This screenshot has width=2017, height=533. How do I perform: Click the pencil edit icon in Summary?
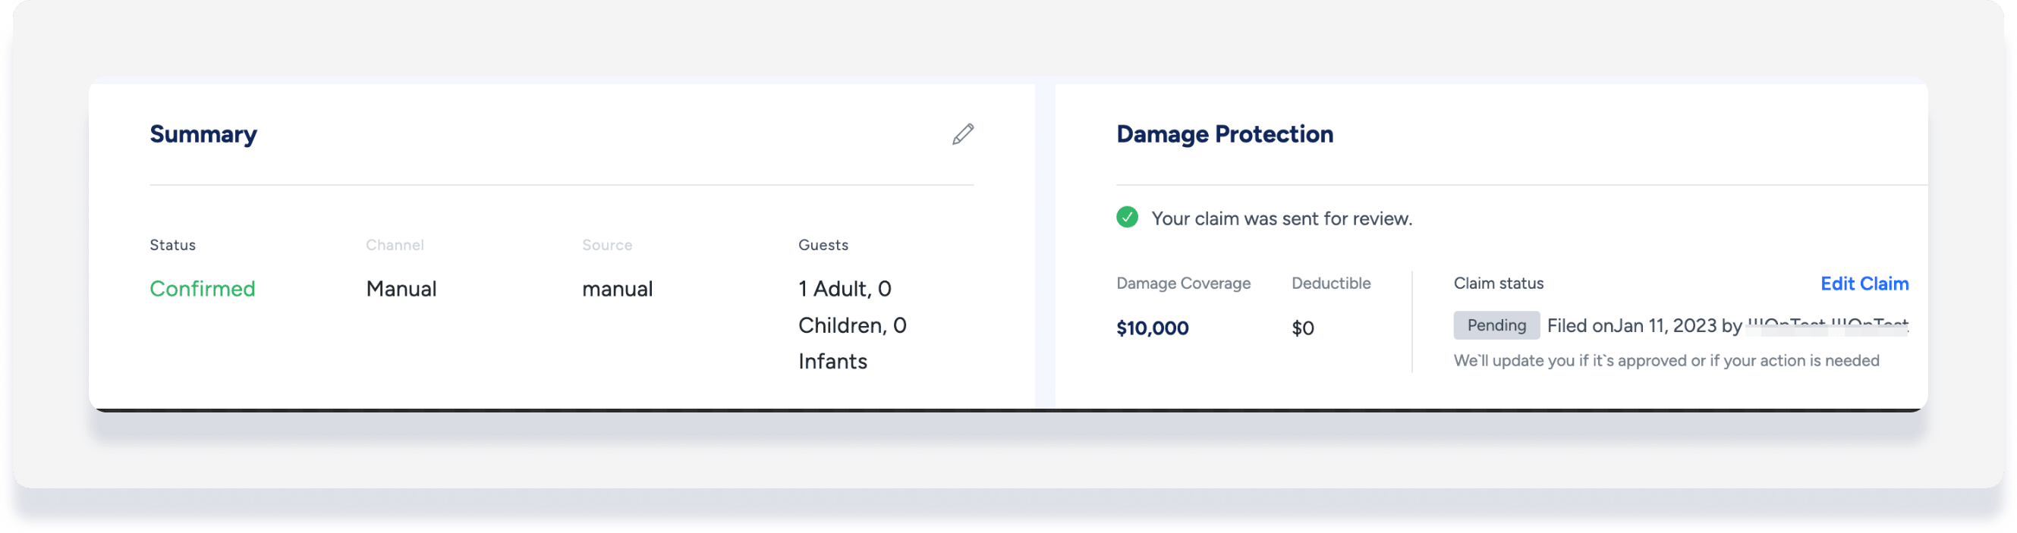click(962, 134)
